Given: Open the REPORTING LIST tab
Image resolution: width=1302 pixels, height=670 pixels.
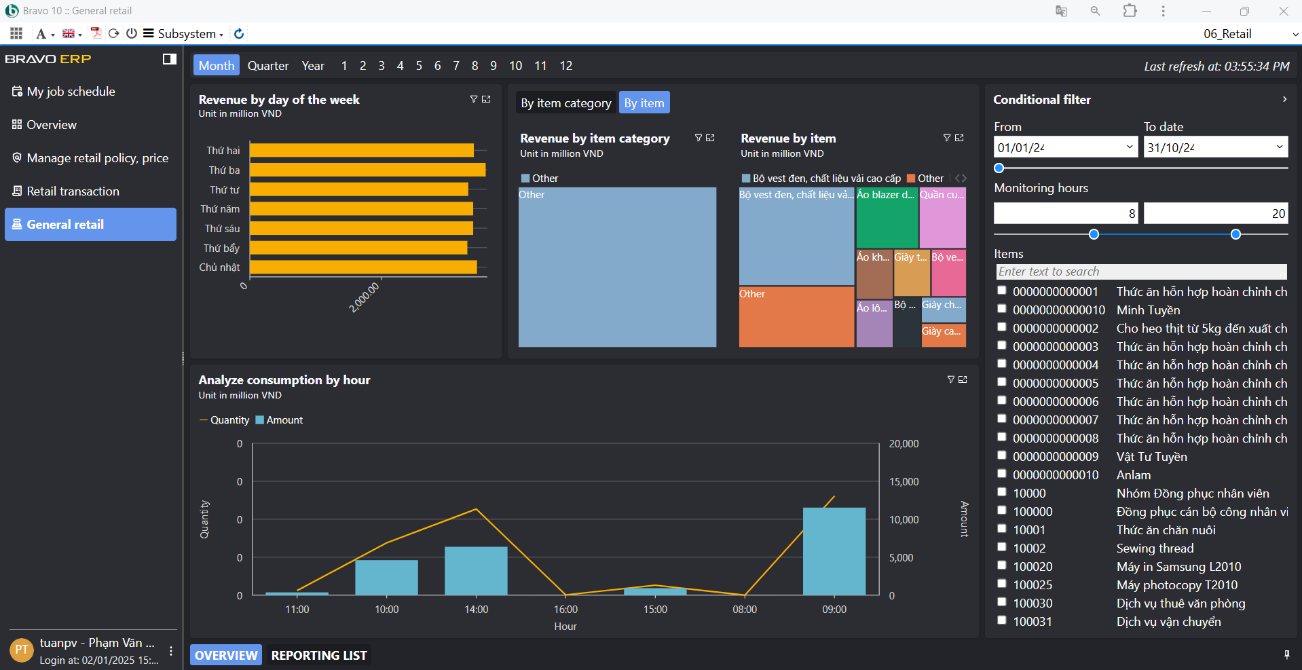Looking at the screenshot, I should 318,655.
